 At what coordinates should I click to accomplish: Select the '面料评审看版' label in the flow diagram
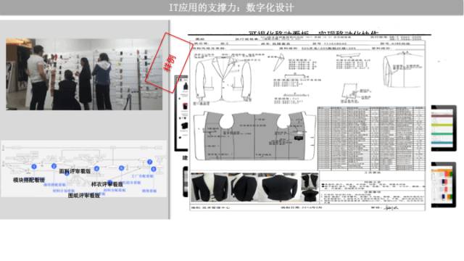coord(75,171)
